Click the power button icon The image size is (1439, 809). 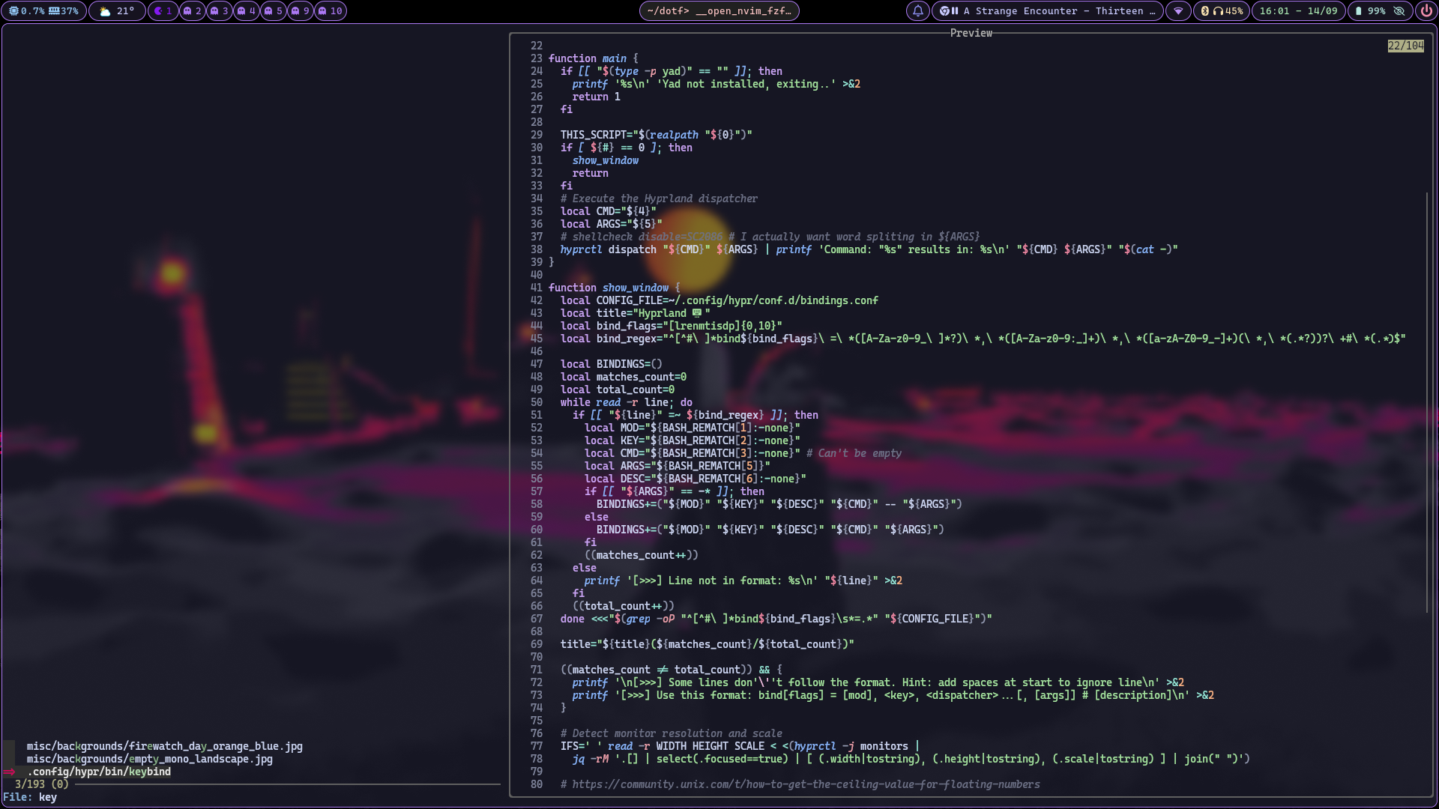click(x=1426, y=11)
